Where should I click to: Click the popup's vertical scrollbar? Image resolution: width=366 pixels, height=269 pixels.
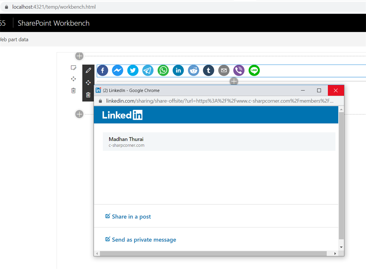click(x=341, y=175)
